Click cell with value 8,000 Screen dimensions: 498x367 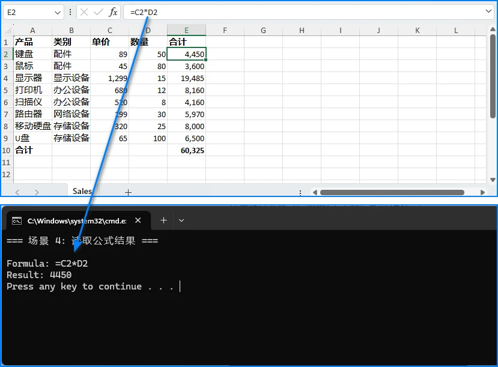(186, 126)
